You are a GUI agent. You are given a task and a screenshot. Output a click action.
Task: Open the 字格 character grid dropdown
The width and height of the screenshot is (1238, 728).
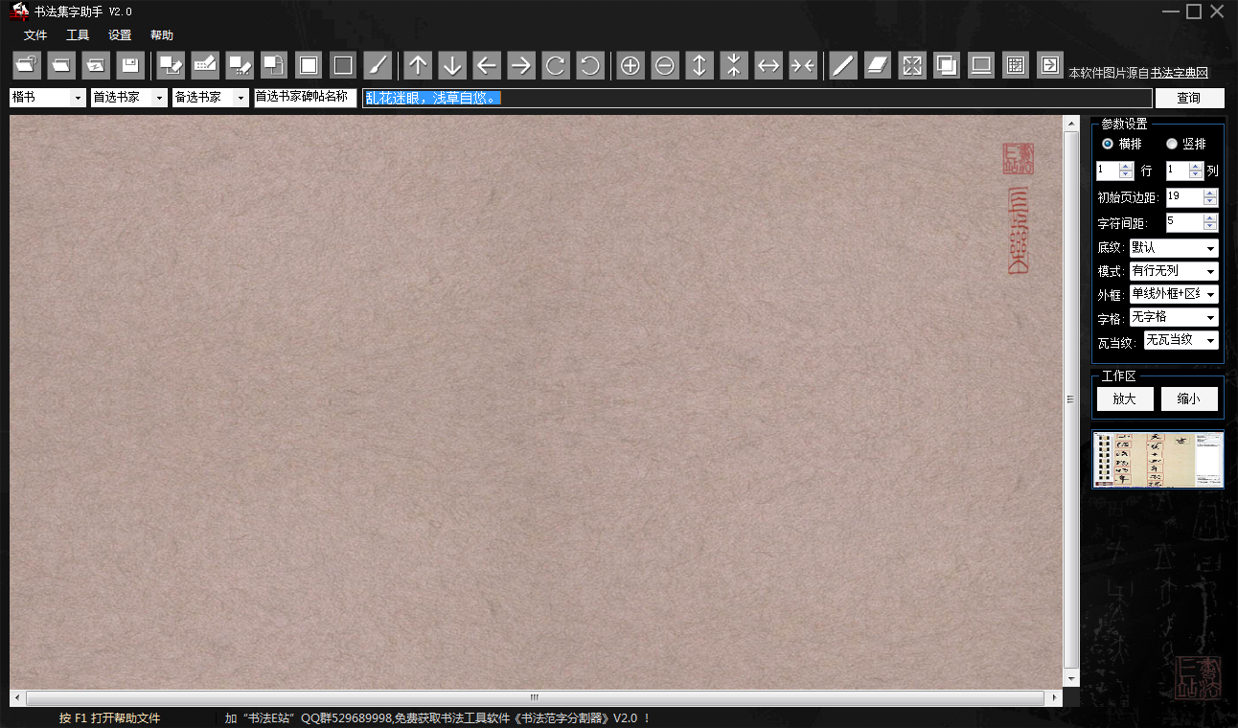click(x=1174, y=317)
